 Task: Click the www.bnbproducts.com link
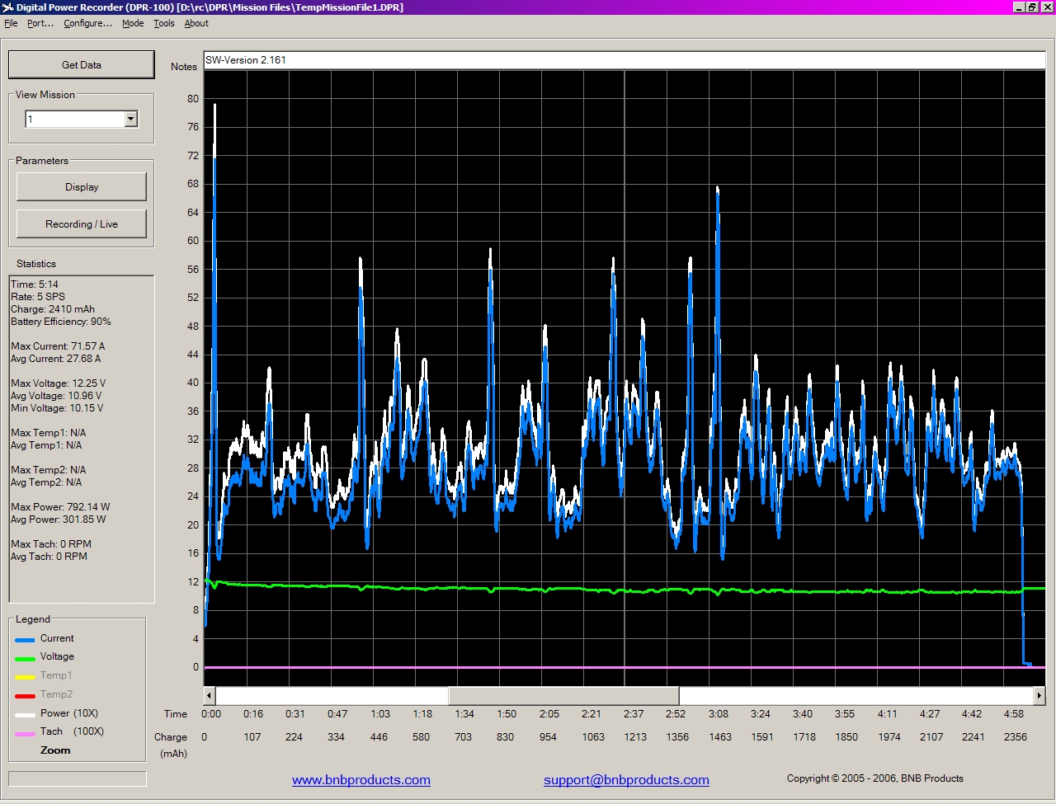click(x=361, y=780)
